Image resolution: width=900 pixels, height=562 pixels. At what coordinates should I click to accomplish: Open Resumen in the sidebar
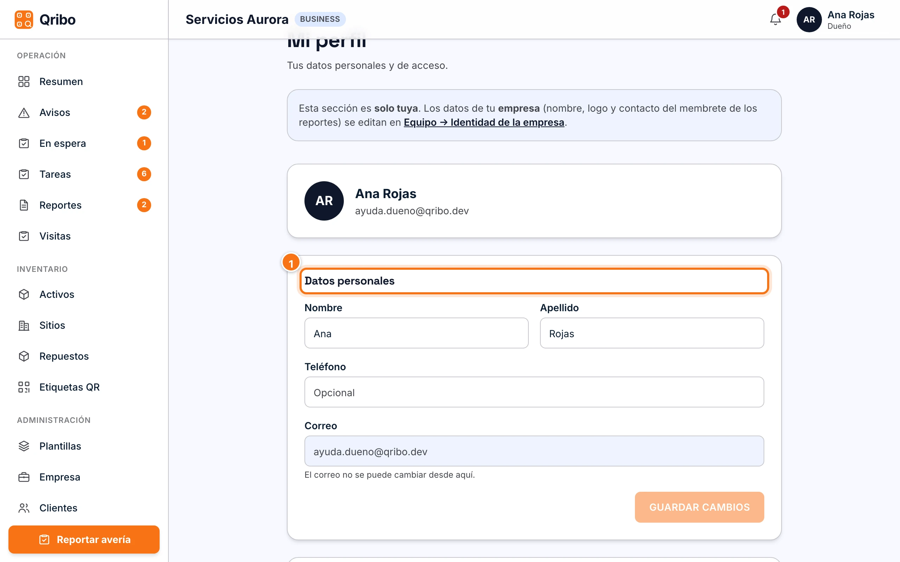84,81
